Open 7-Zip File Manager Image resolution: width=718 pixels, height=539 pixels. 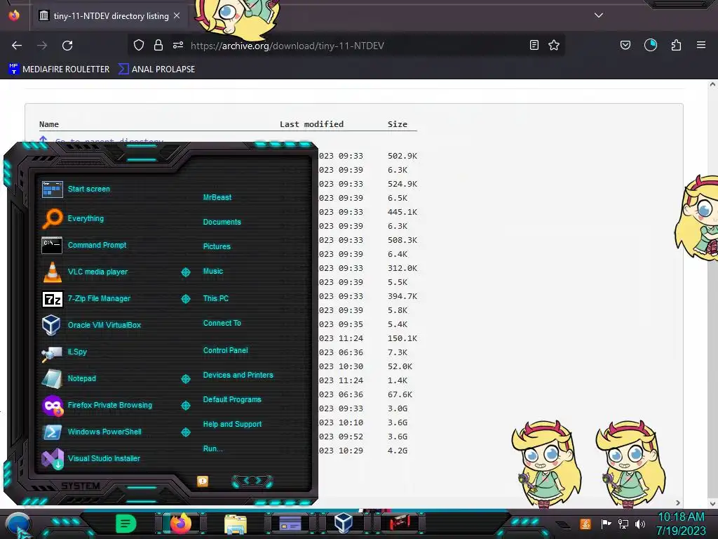[x=86, y=298]
